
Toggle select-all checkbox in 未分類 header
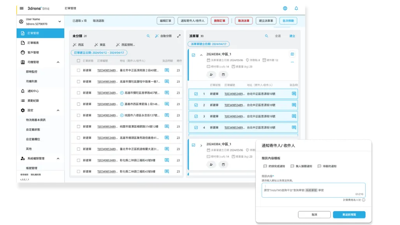tap(79, 61)
